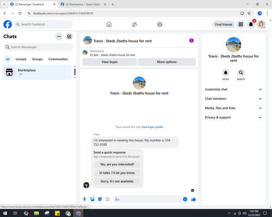Switch to the Marketplace browser tab

tap(83, 4)
